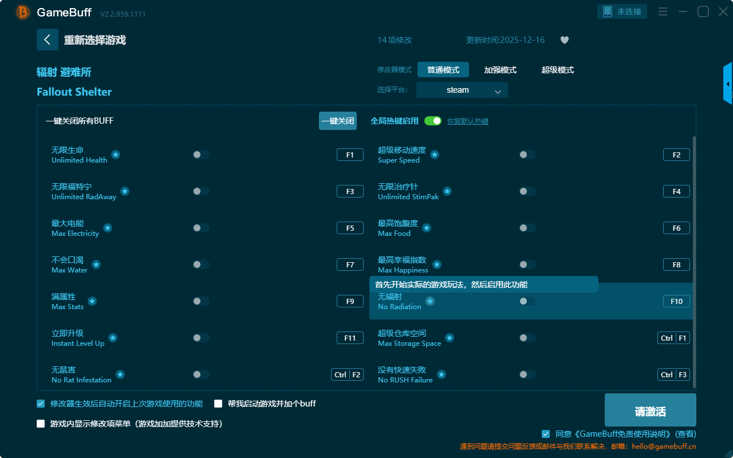Expand the blue side panel arrow
The width and height of the screenshot is (733, 458).
tap(728, 84)
